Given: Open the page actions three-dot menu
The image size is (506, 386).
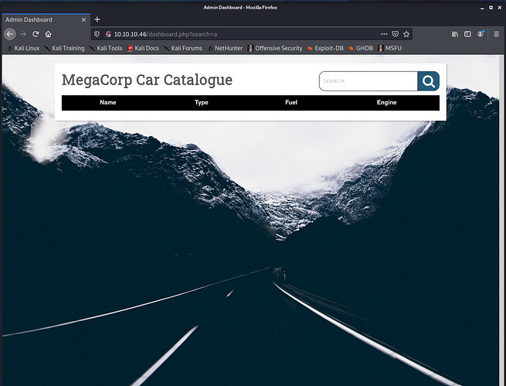Looking at the screenshot, I should tap(384, 34).
